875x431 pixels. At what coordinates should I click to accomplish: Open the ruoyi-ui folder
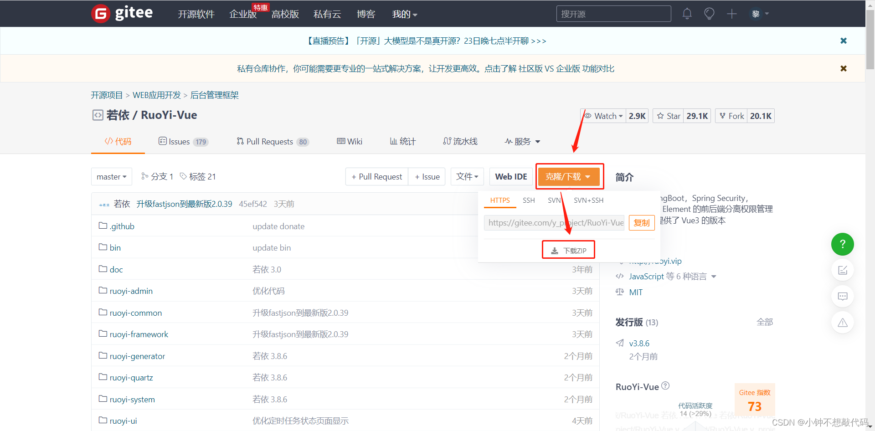pos(123,421)
